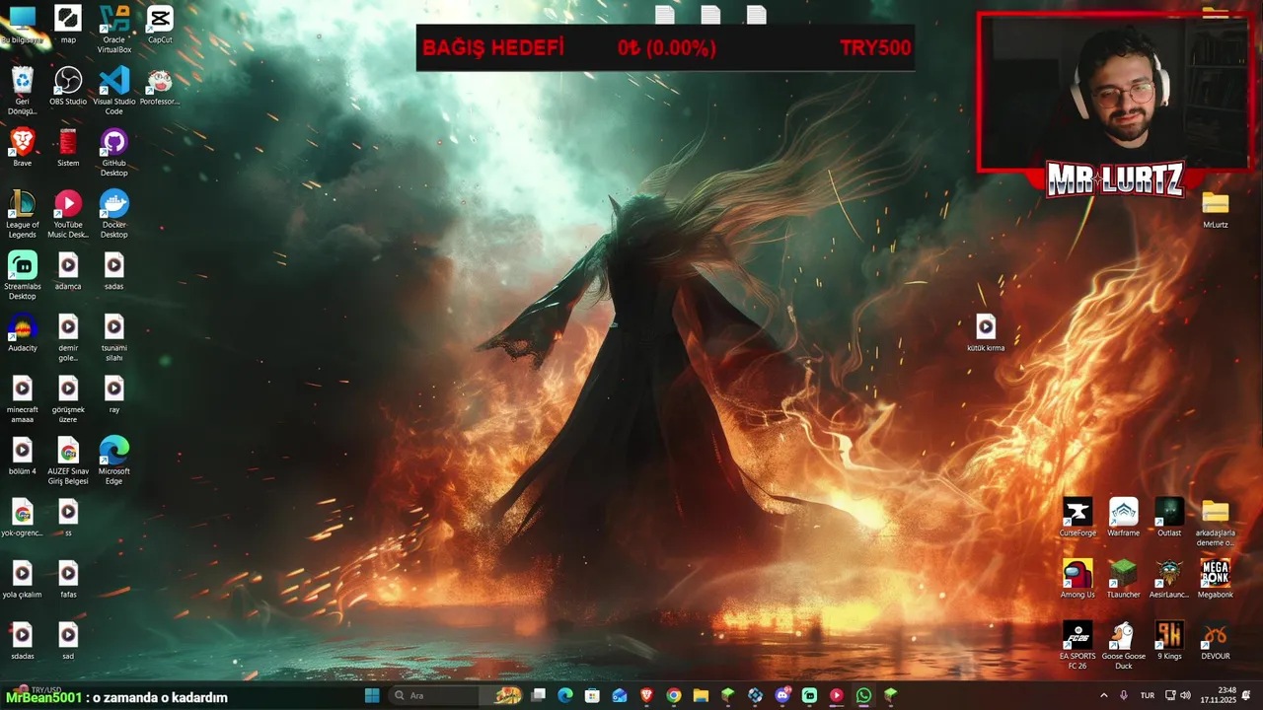Viewport: 1263px width, 710px height.
Task: Launch the Megabonk shortcut
Action: pos(1216,579)
